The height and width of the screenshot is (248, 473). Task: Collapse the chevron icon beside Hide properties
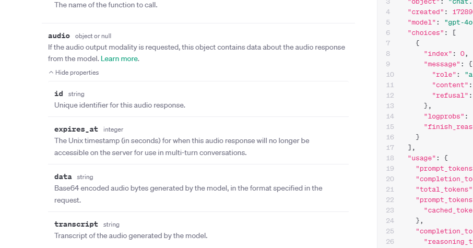pos(51,73)
